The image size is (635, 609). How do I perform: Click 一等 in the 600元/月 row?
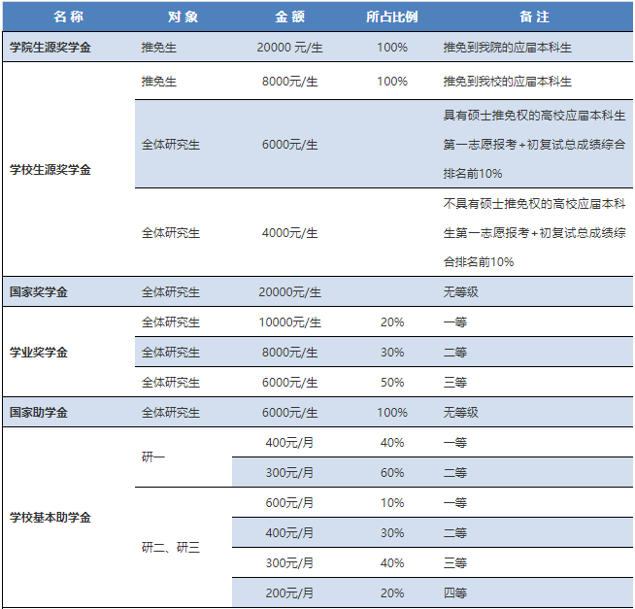tap(454, 503)
